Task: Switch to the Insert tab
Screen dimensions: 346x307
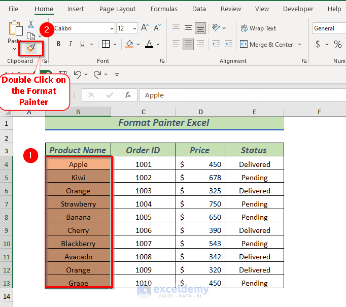Action: (76, 9)
